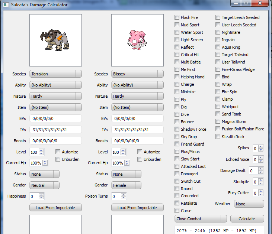Click the defender Boosts input field
272x234 pixels.
tap(137, 141)
